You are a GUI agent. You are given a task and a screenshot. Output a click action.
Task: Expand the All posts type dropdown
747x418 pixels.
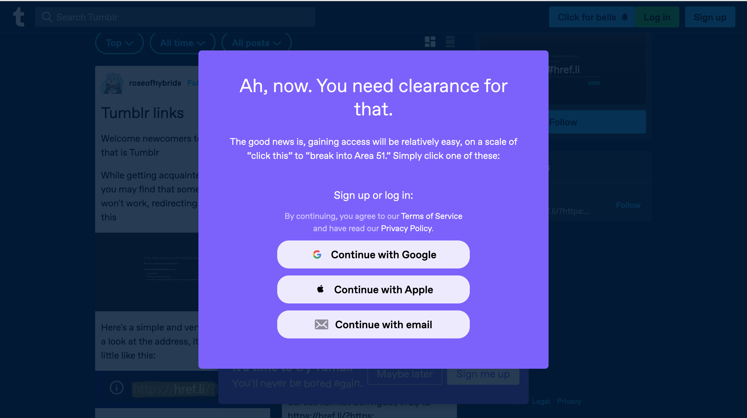pyautogui.click(x=256, y=43)
